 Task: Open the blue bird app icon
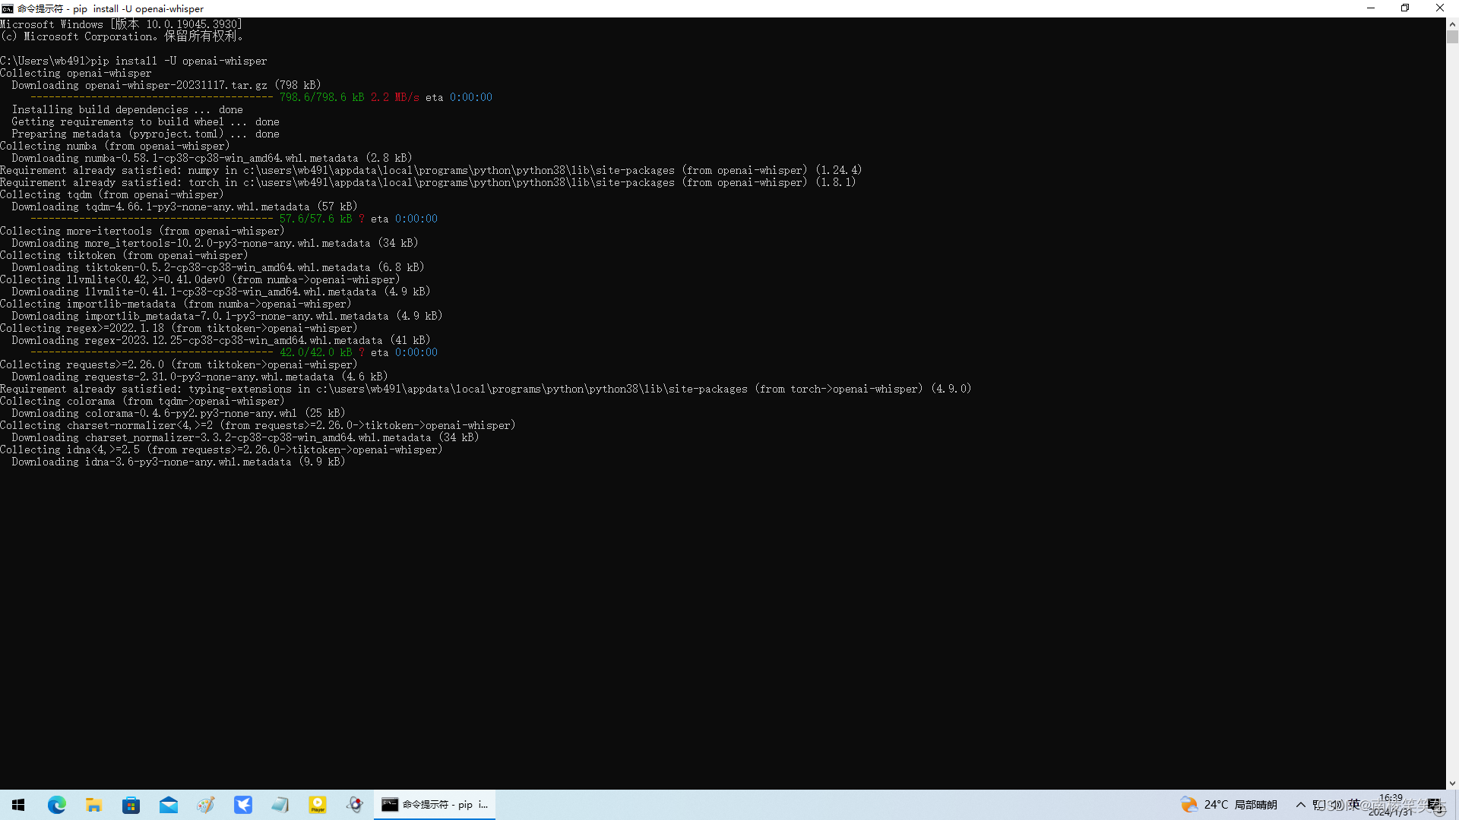click(x=243, y=805)
